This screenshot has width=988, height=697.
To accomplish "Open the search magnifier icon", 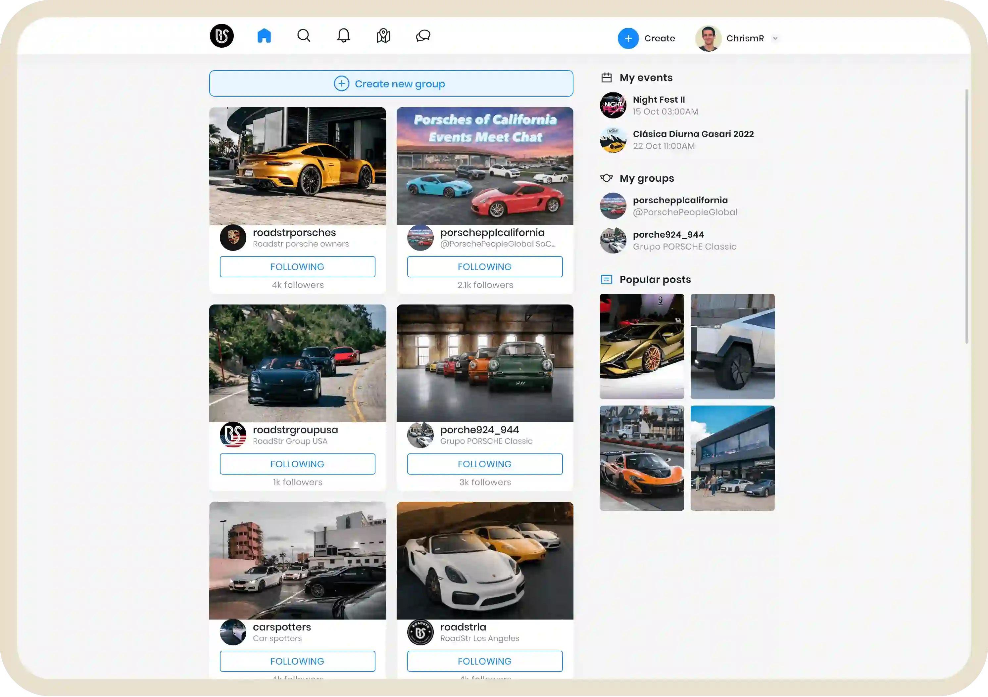I will coord(304,36).
